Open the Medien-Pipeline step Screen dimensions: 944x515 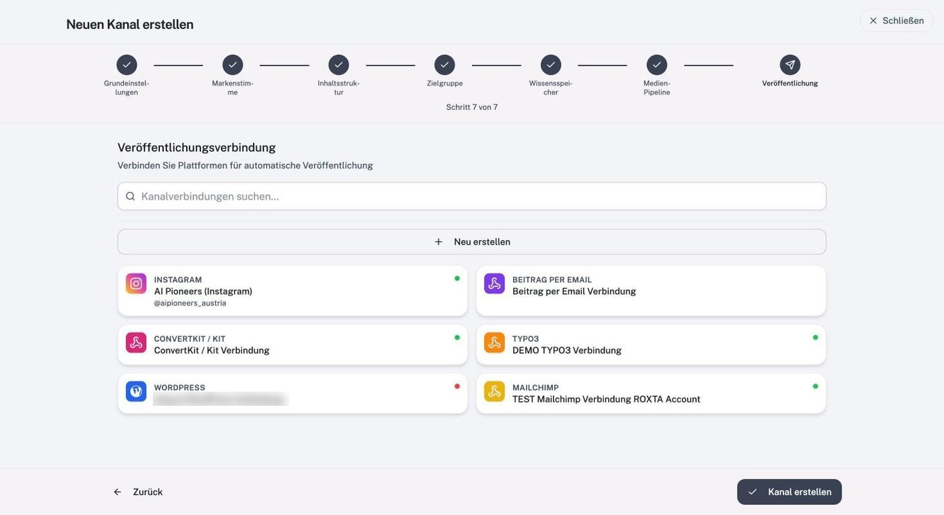tap(657, 65)
